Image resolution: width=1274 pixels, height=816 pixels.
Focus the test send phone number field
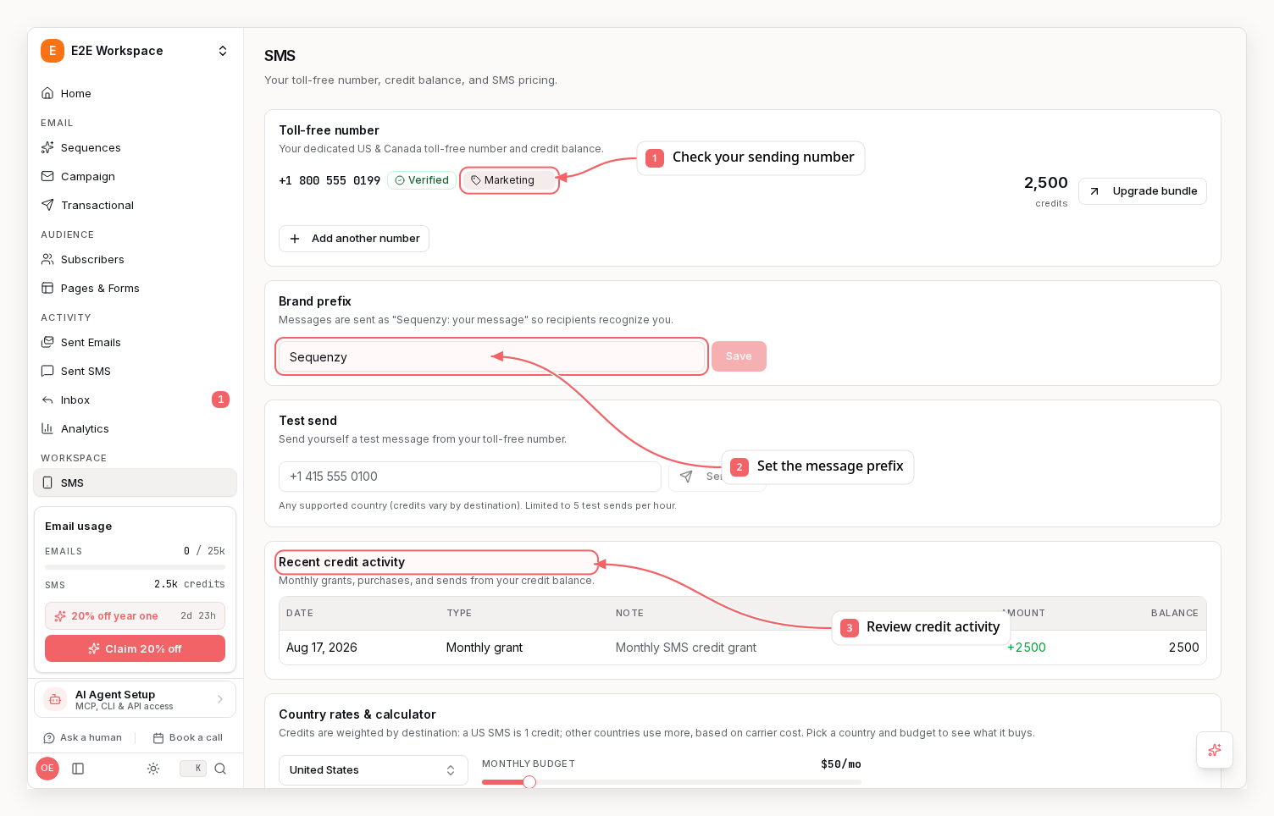pyautogui.click(x=470, y=477)
